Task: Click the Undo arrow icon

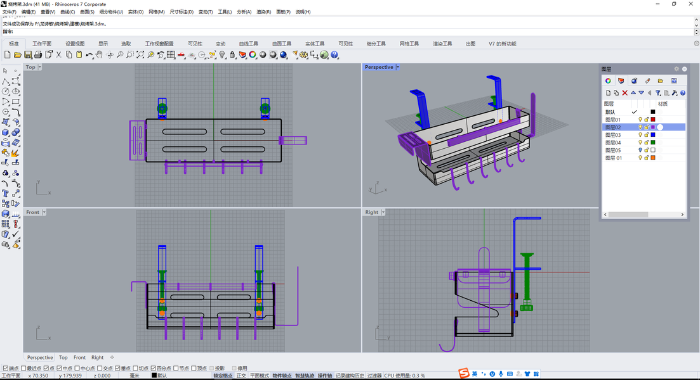Action: (x=89, y=55)
